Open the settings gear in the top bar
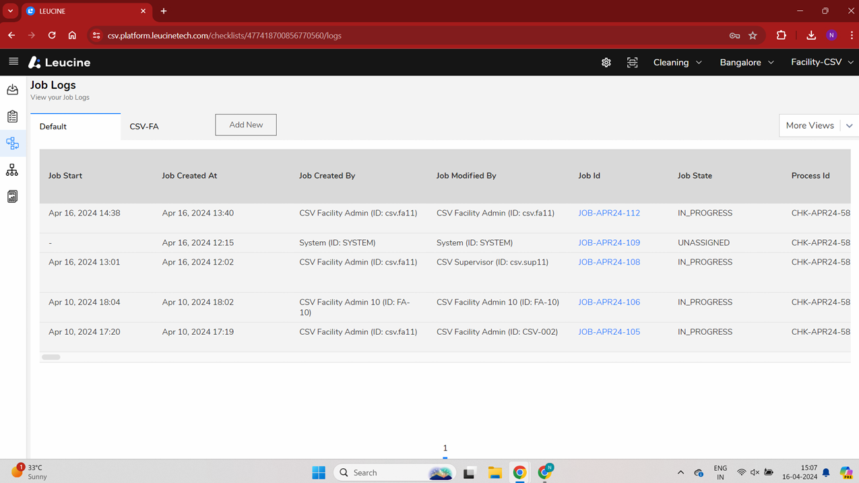 click(x=606, y=62)
